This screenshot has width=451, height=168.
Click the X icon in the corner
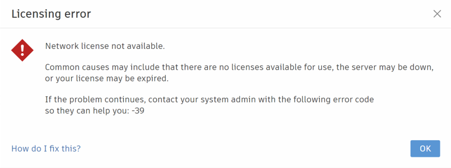[437, 14]
